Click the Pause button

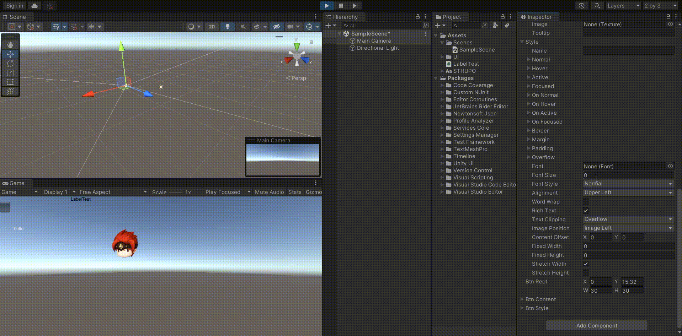coord(341,6)
